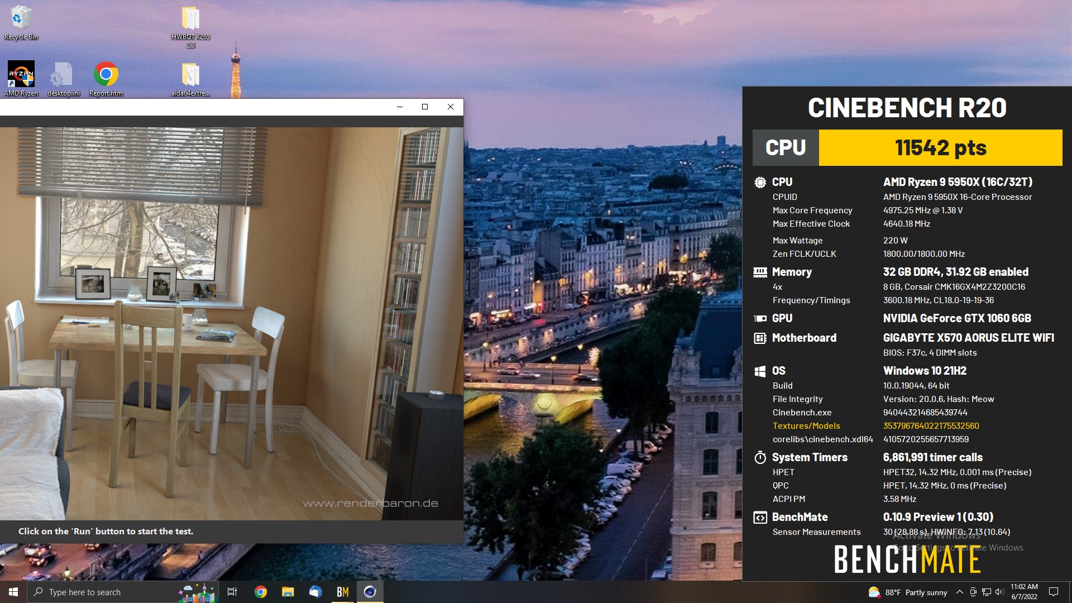Click the BENCHMATE logo at panel bottom

tap(907, 559)
